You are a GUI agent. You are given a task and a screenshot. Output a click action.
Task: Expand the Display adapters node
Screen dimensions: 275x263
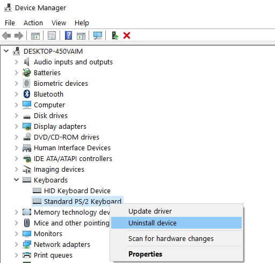pos(16,126)
